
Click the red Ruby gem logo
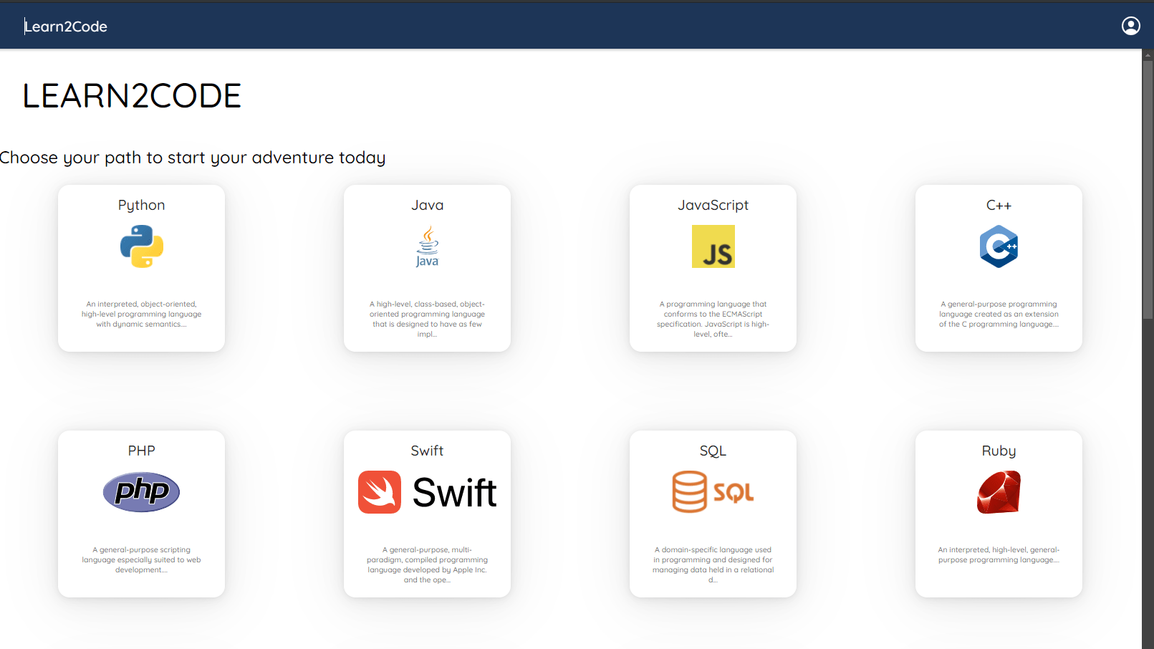coord(999,492)
